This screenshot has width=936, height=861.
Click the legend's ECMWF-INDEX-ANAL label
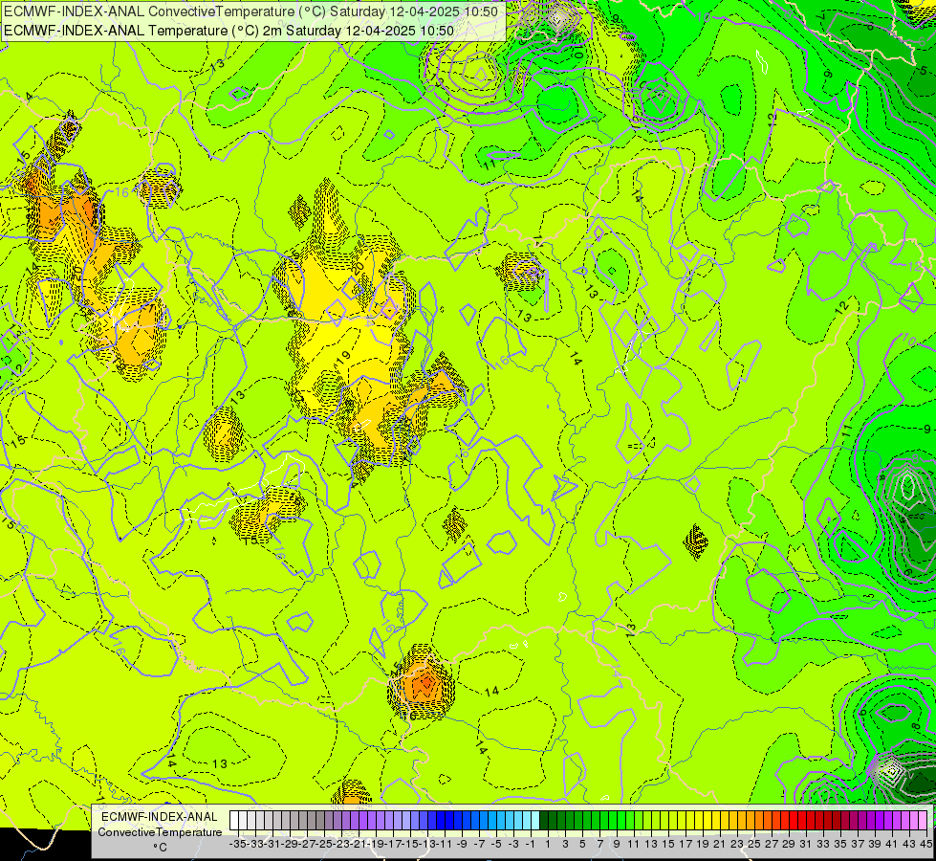pyautogui.click(x=160, y=817)
